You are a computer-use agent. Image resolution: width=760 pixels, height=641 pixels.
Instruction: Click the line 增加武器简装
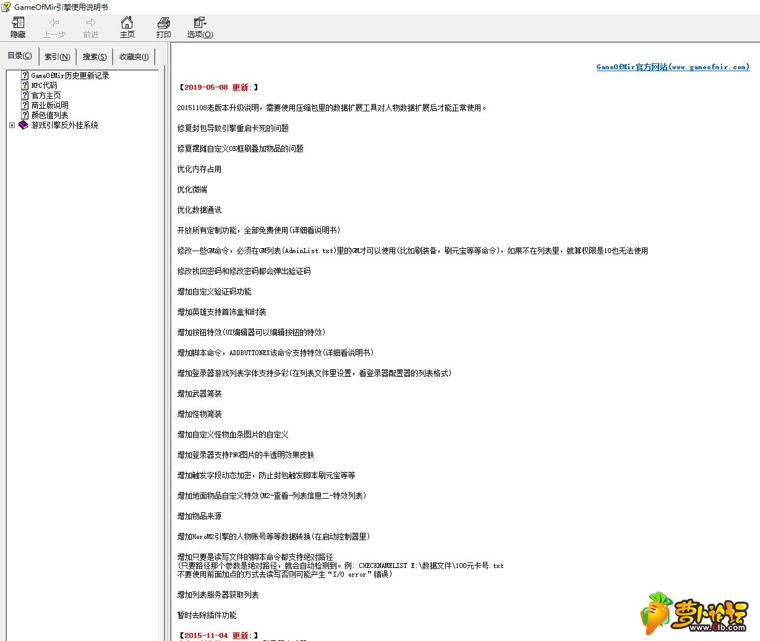pyautogui.click(x=199, y=394)
